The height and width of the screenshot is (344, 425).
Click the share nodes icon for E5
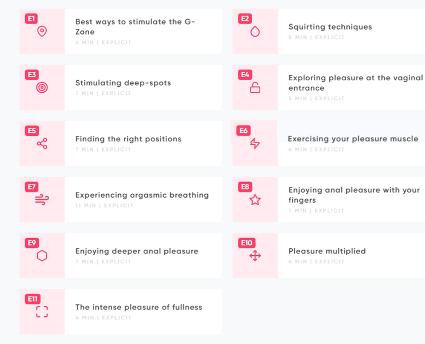pos(42,143)
